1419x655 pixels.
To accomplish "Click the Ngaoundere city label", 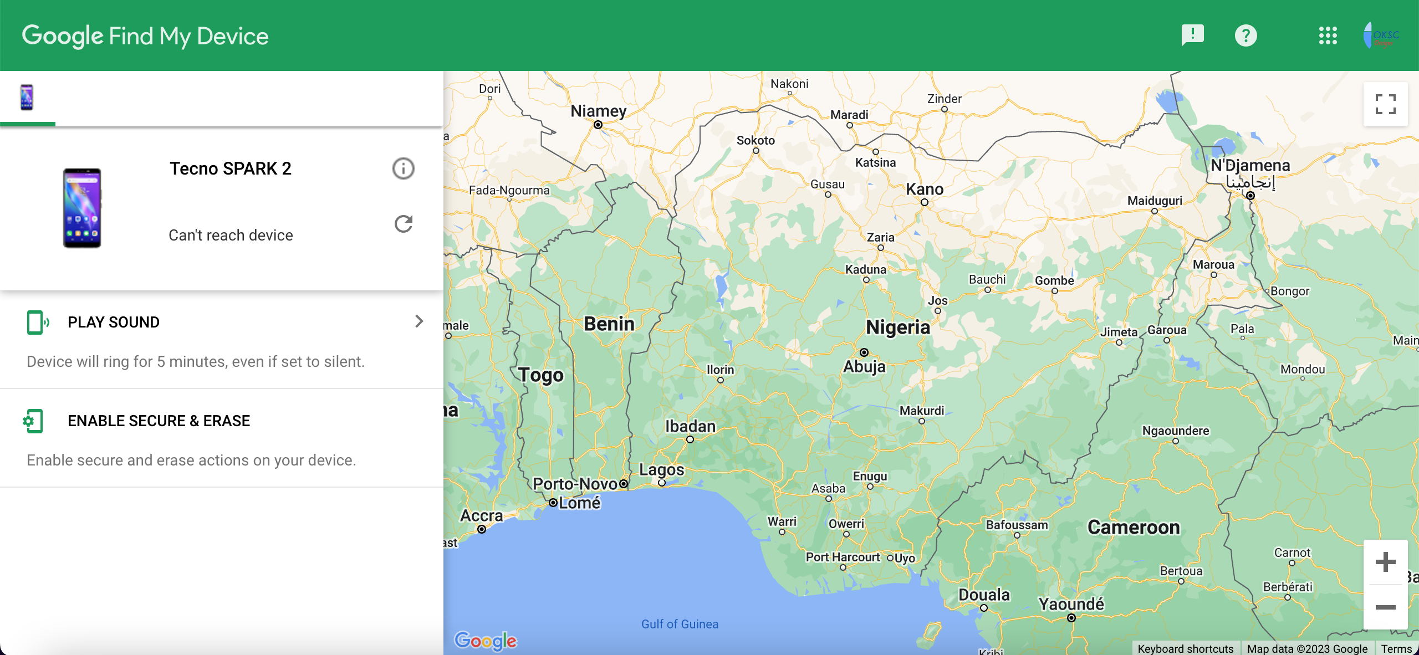I will 1176,431.
